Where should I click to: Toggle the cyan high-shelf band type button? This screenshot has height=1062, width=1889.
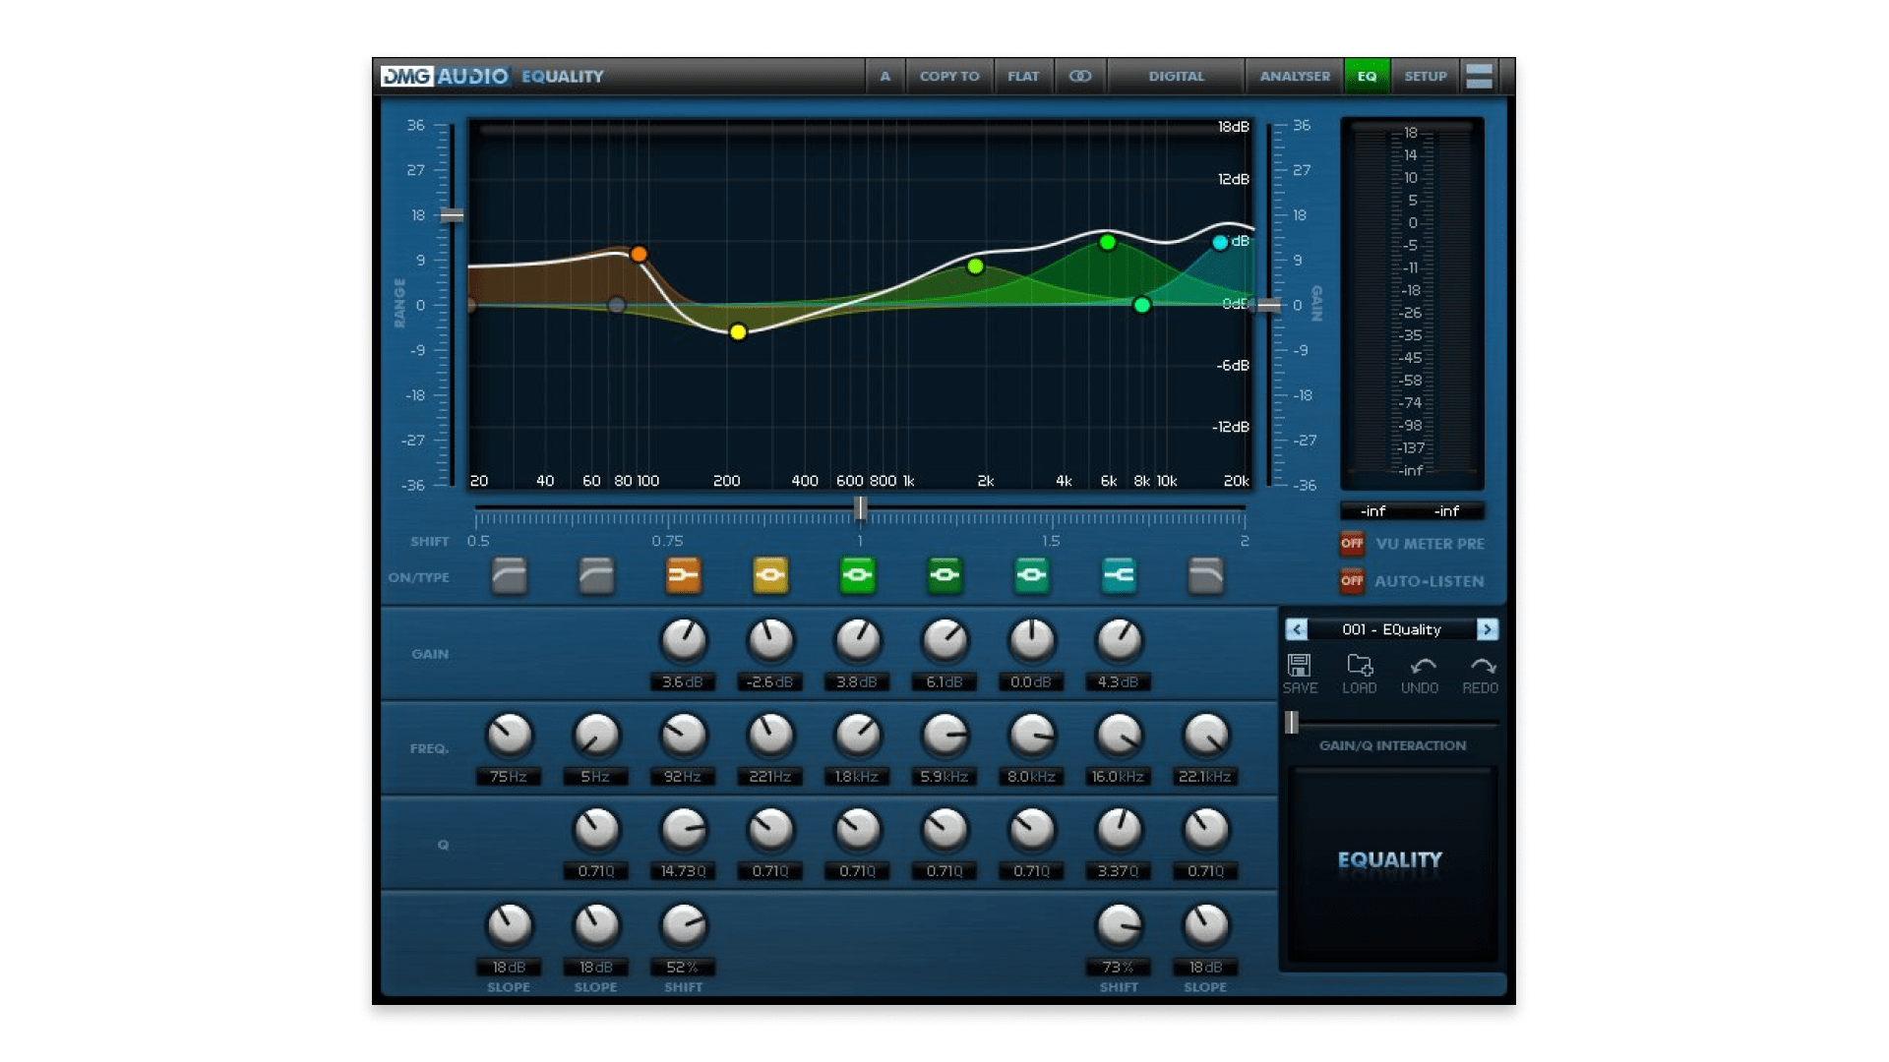tap(1119, 575)
